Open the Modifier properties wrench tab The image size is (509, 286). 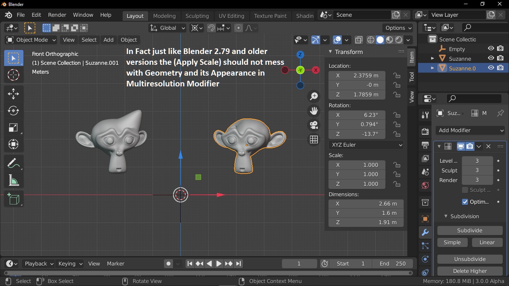coord(425,232)
